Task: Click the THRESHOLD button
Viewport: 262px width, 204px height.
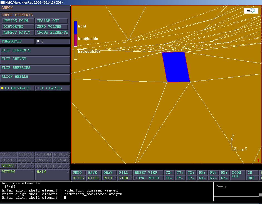Action: coord(17,41)
